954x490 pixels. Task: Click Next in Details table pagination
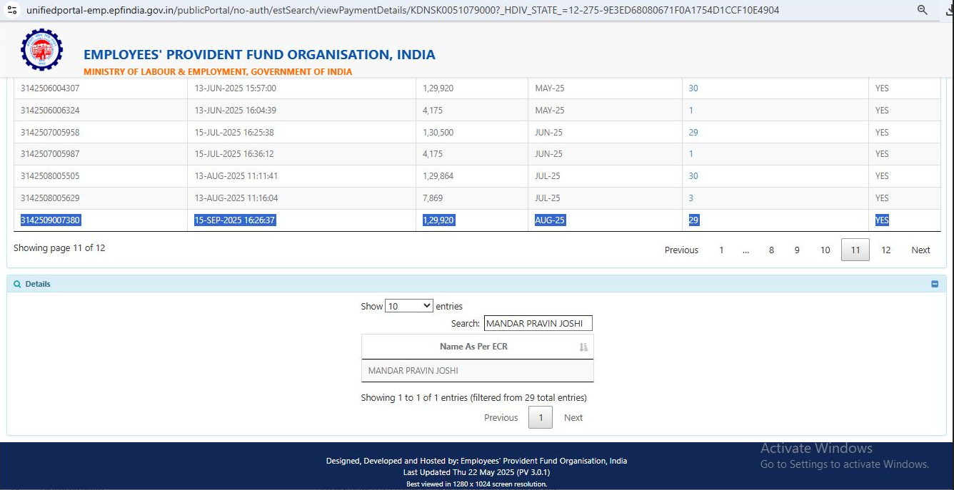(573, 418)
